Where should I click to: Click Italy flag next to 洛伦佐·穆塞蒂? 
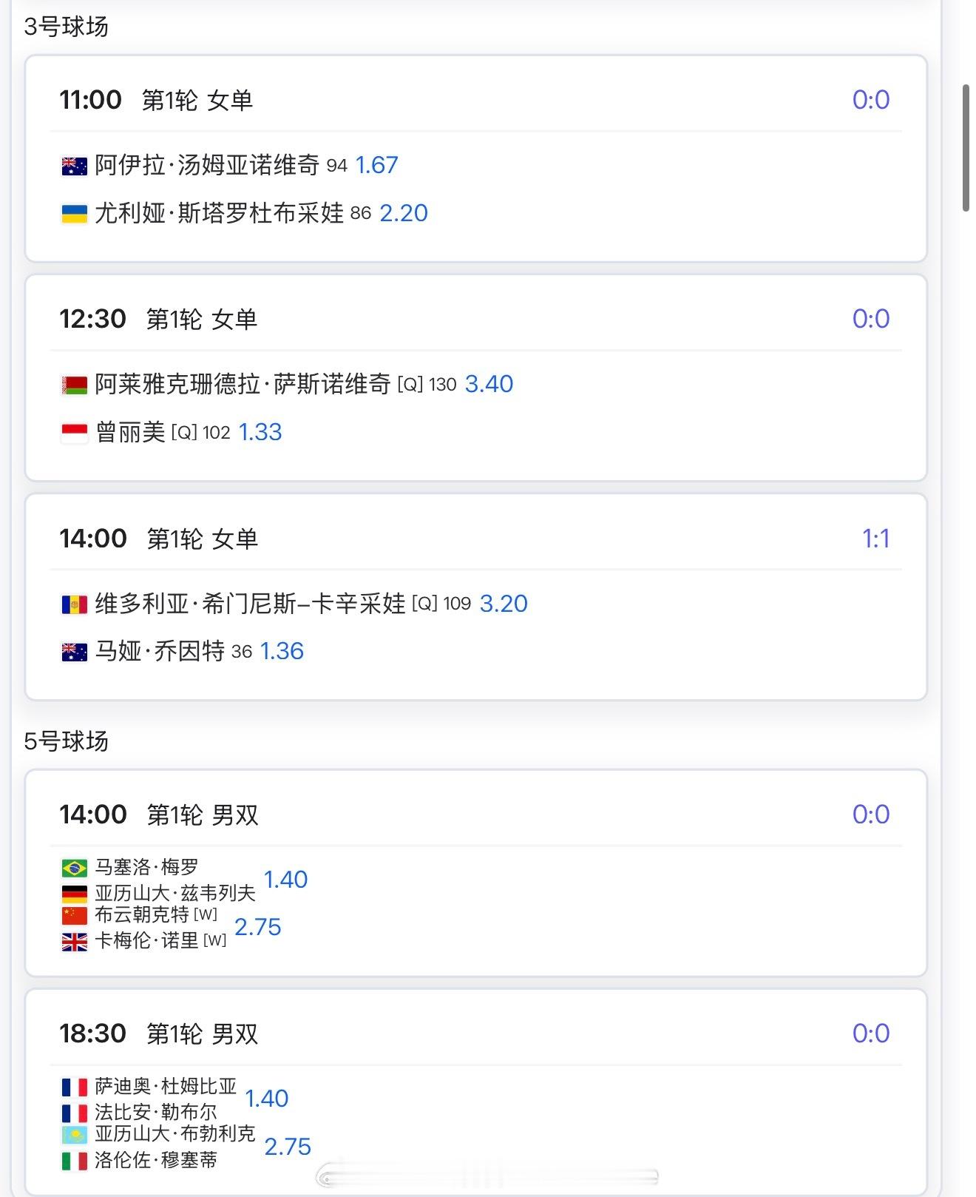(74, 1160)
